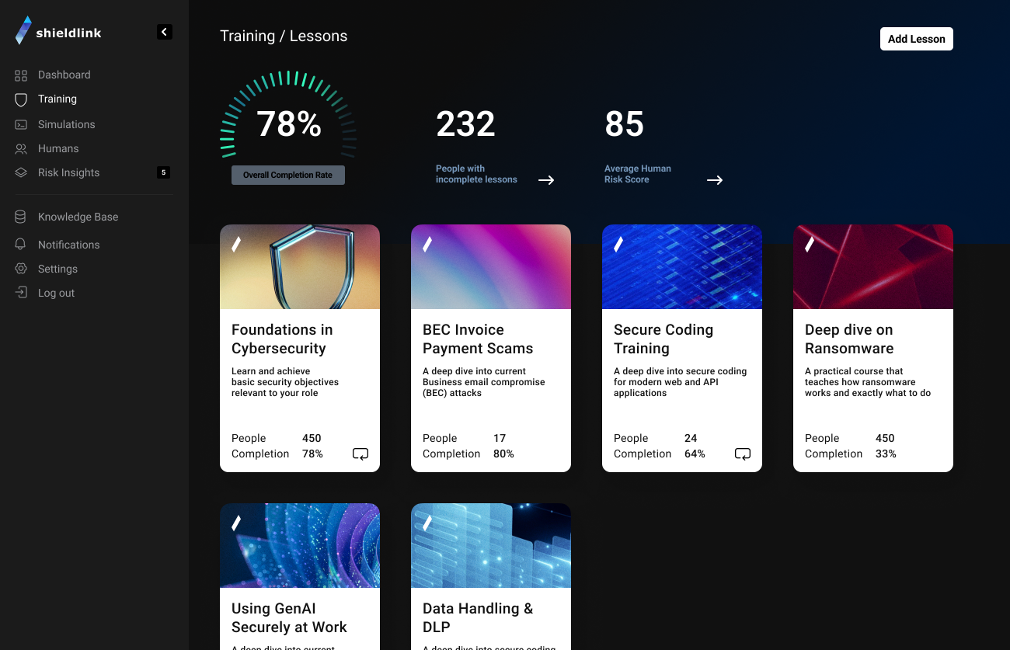Click the Overall Completion Rate label
The height and width of the screenshot is (650, 1010).
pos(287,176)
